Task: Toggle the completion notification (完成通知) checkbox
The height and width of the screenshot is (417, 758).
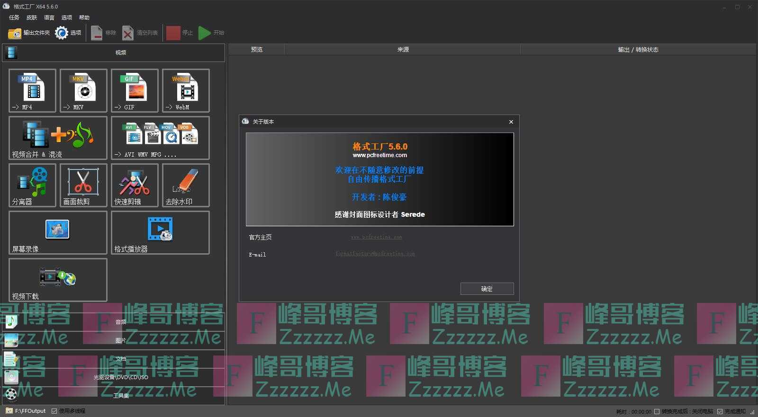Action: (720, 411)
